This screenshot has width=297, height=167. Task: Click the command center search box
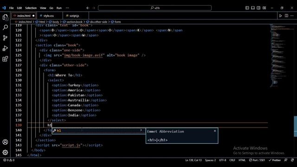155,8
